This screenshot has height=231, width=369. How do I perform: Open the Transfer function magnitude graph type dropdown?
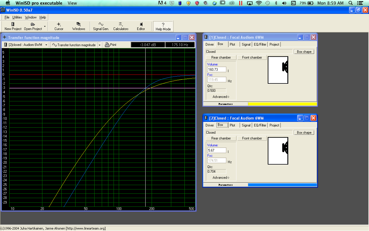pos(74,45)
